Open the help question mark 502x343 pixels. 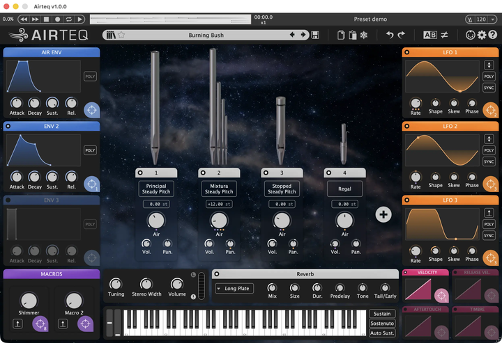pyautogui.click(x=492, y=35)
